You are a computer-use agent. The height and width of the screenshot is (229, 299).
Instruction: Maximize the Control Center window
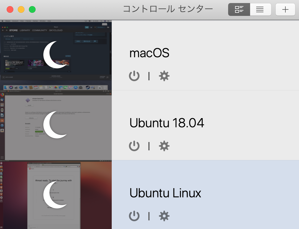click(x=32, y=9)
